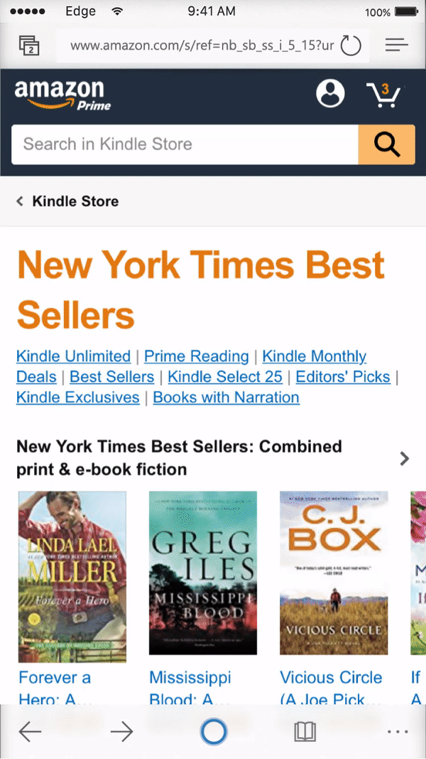Reload the page with the refresh icon

click(351, 46)
